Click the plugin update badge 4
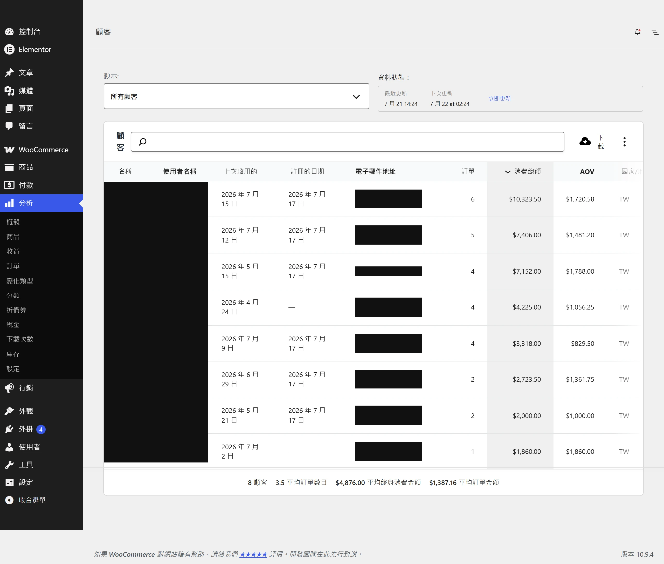Viewport: 664px width, 564px height. [x=41, y=429]
